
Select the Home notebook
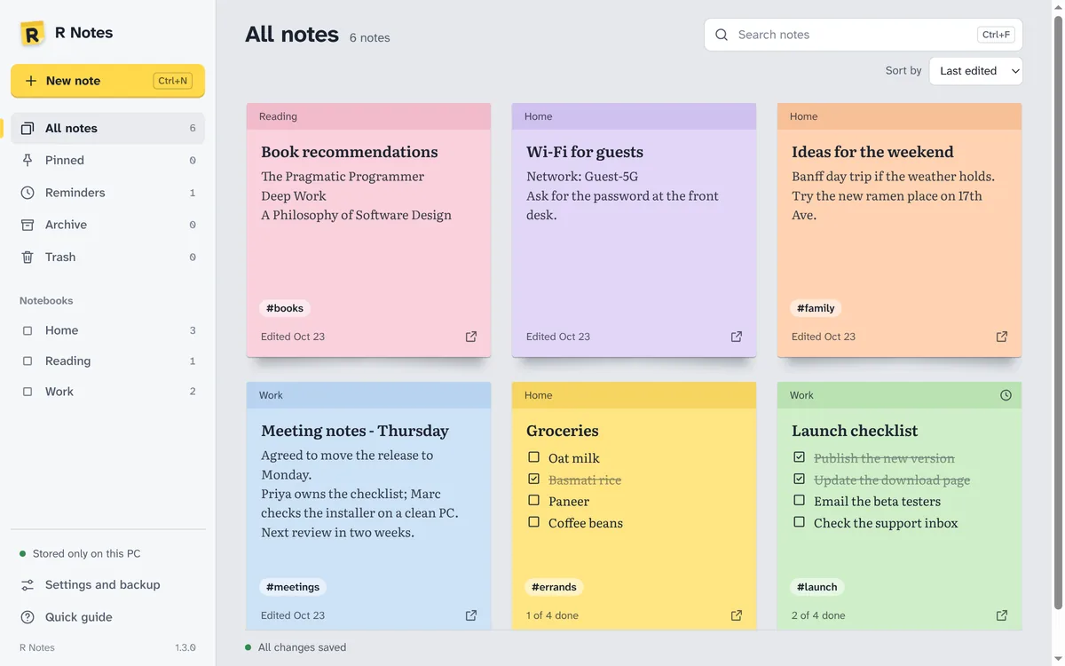(107, 330)
